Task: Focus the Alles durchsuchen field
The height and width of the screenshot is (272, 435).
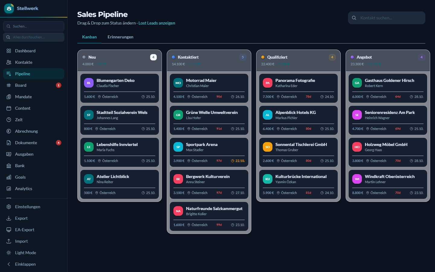Action: [x=34, y=37]
